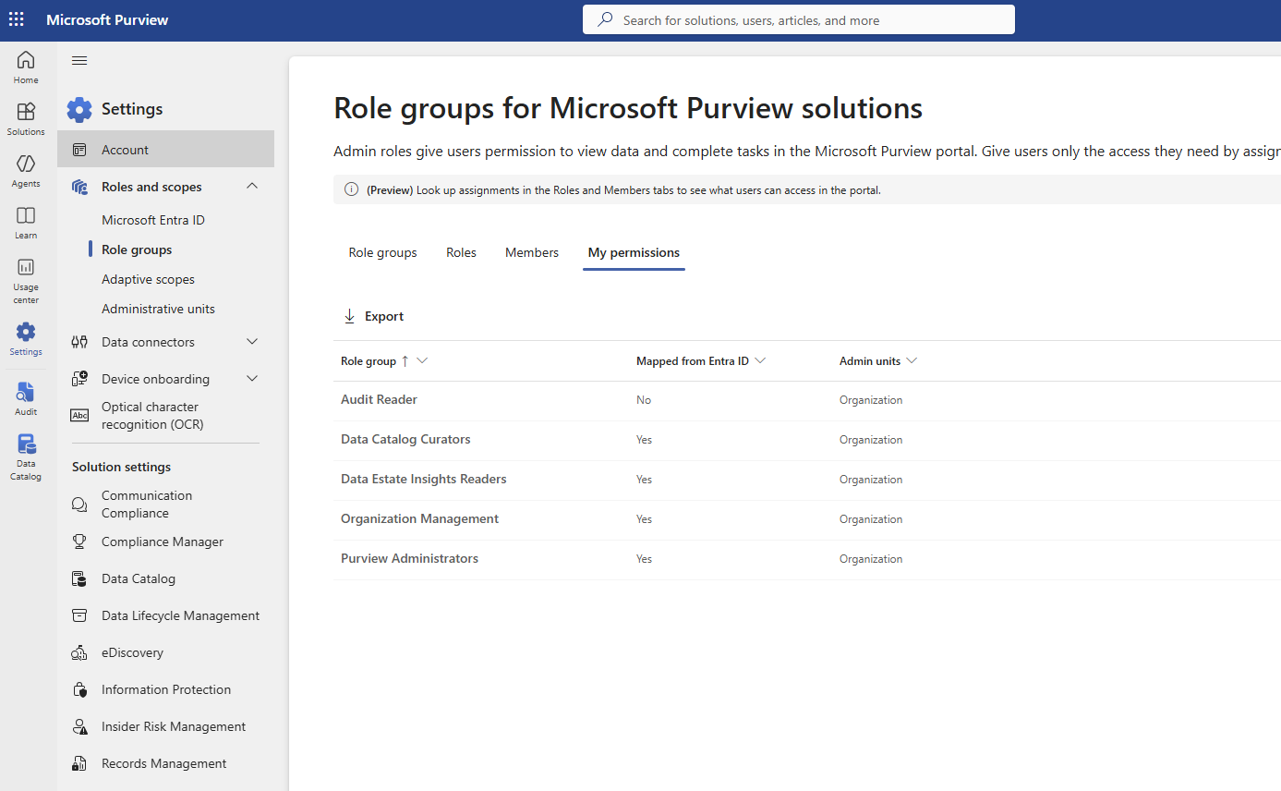
Task: Switch to the Role groups tab
Action: pyautogui.click(x=382, y=252)
